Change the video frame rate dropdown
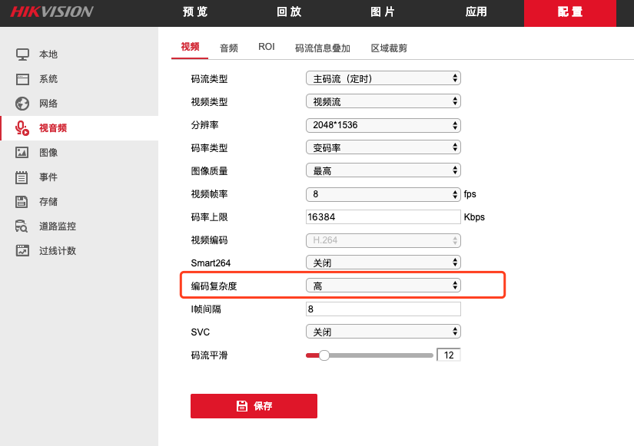The image size is (634, 446). [x=383, y=193]
